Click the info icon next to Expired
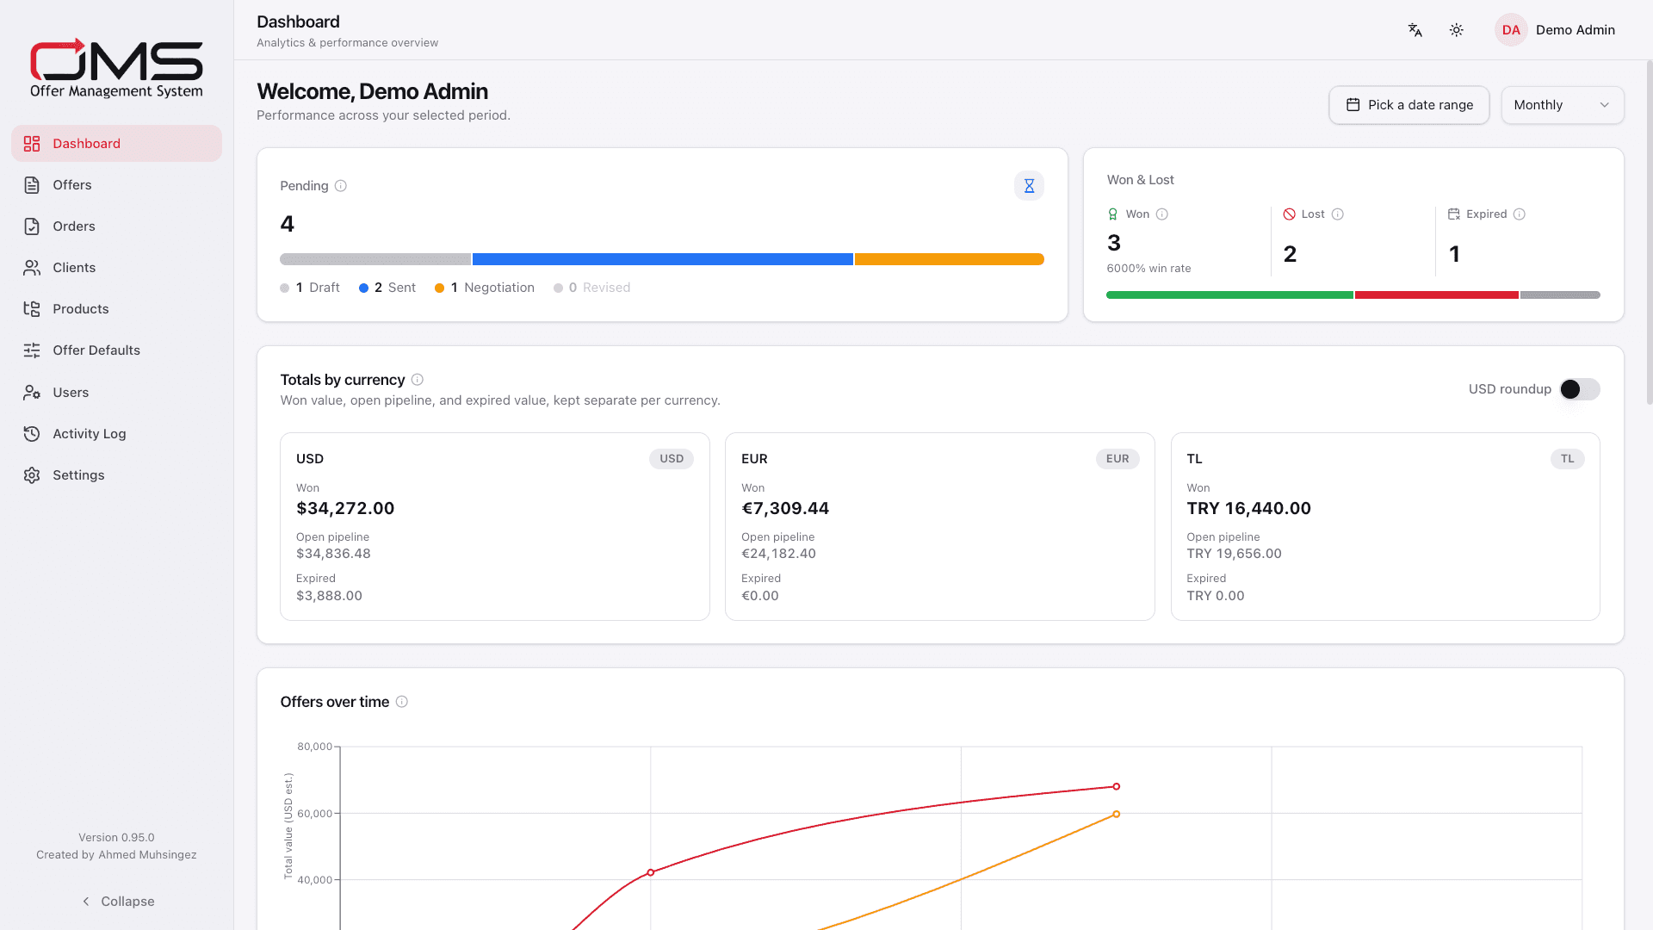 tap(1520, 214)
